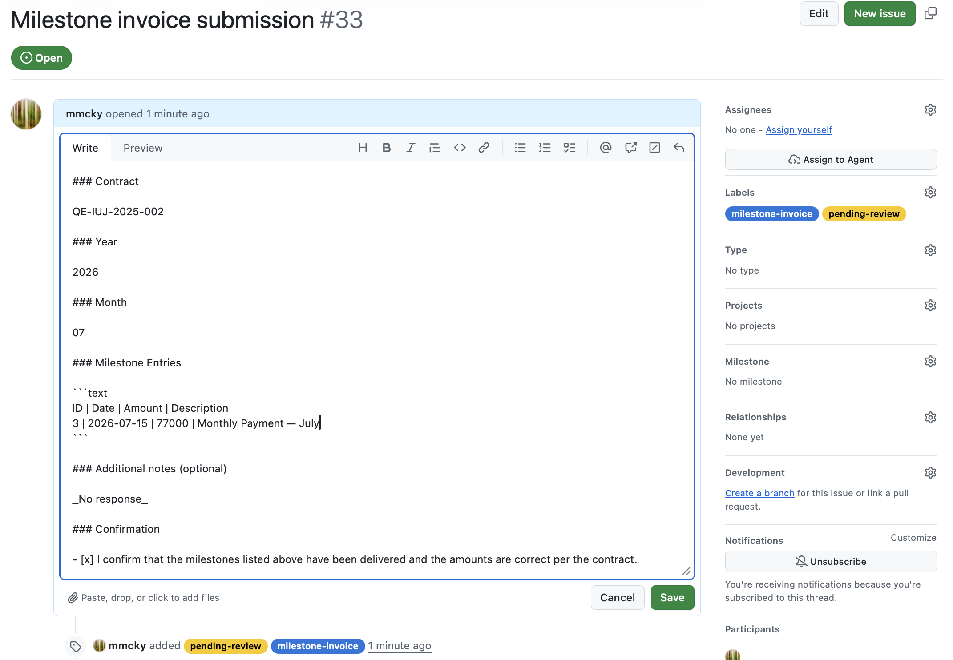Save the edited issue body

coord(672,597)
